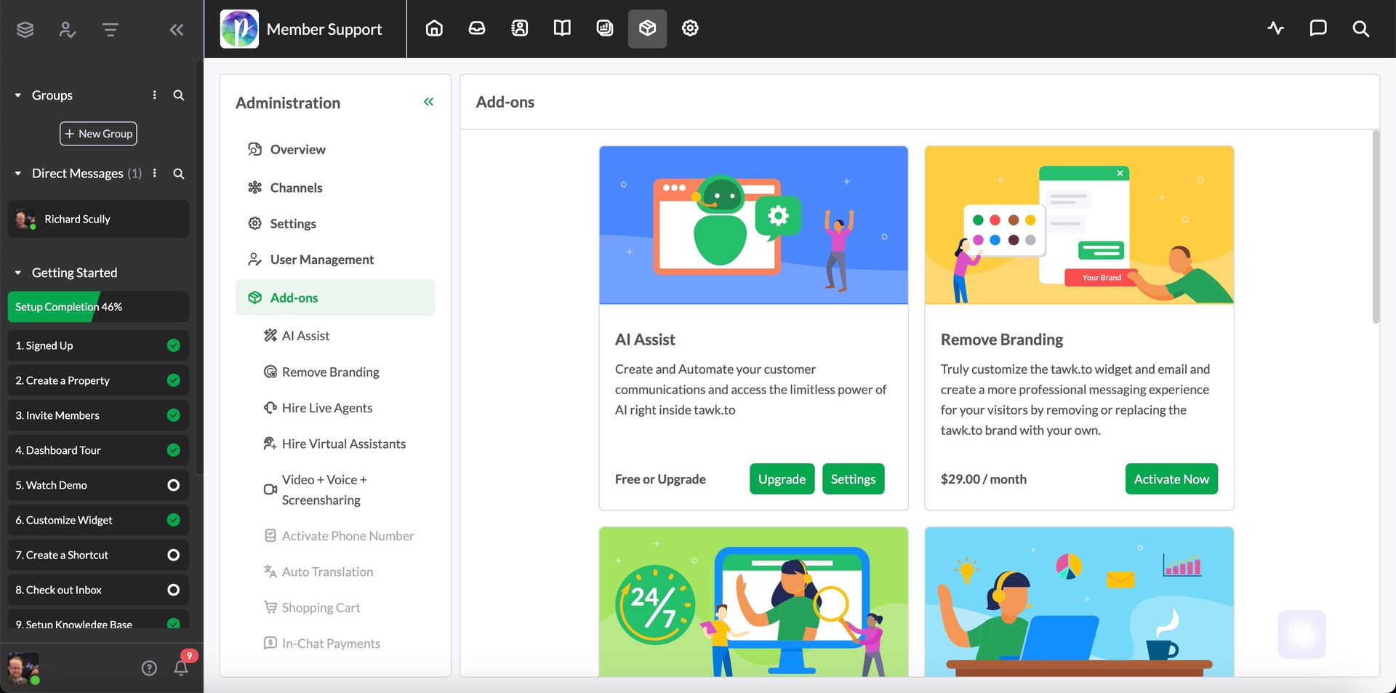Viewport: 1396px width, 693px height.
Task: Click the Add-ons page vertical scrollbar
Action: pyautogui.click(x=1376, y=227)
